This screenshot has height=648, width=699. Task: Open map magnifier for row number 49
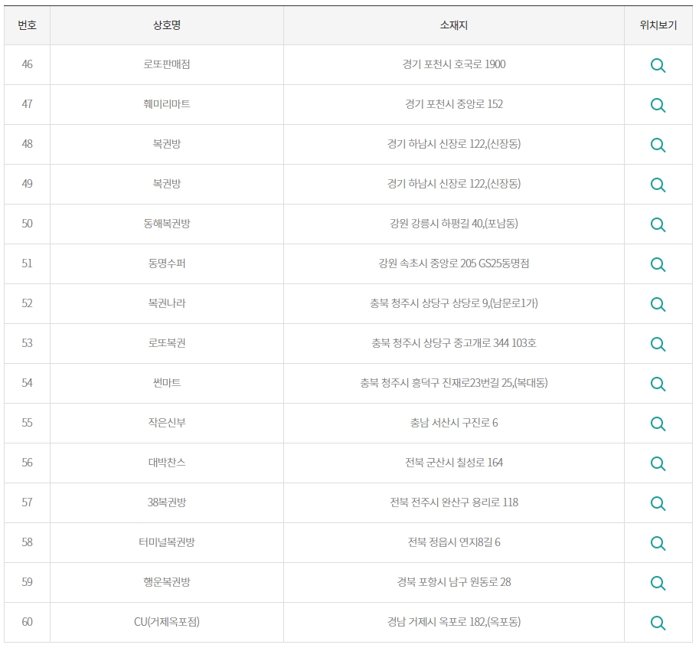[x=658, y=185]
